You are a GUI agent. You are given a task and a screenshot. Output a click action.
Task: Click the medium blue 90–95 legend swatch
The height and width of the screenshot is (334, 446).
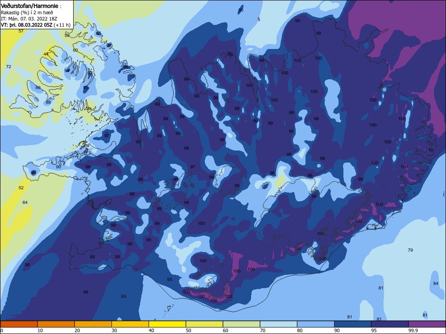(353, 324)
